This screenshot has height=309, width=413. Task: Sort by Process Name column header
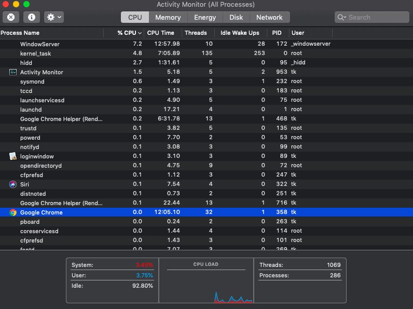(x=52, y=33)
